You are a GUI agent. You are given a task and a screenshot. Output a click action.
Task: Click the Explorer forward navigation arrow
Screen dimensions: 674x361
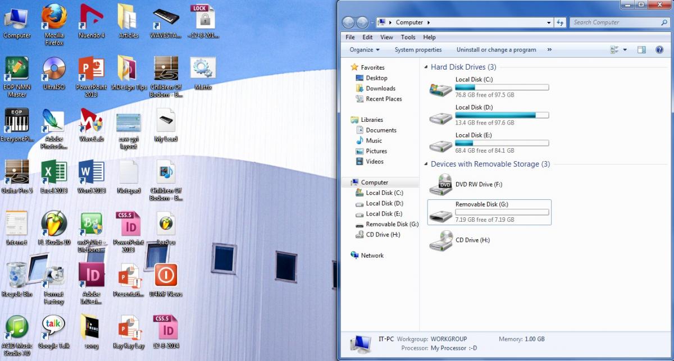[362, 22]
